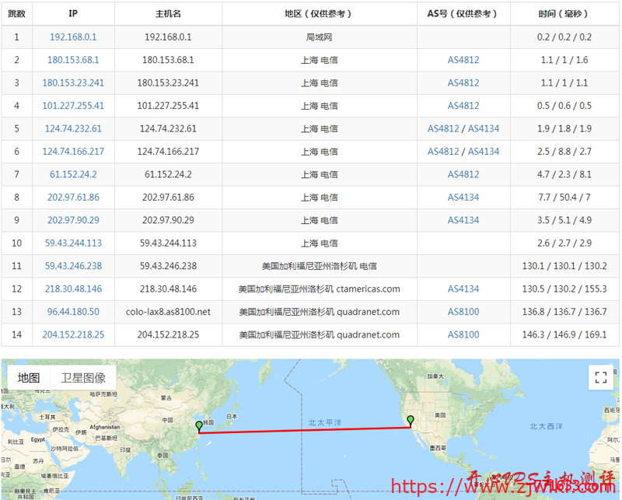
Task: Select the green marker over eastern China
Action: (x=199, y=425)
